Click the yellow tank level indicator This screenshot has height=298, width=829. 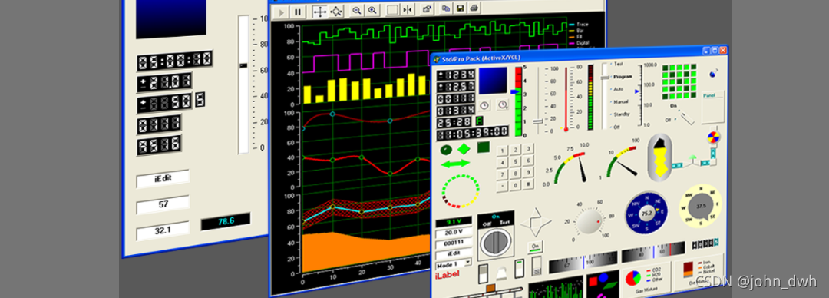(x=660, y=157)
